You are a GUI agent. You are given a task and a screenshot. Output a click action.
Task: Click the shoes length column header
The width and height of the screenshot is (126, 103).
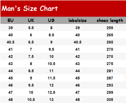point(110,20)
